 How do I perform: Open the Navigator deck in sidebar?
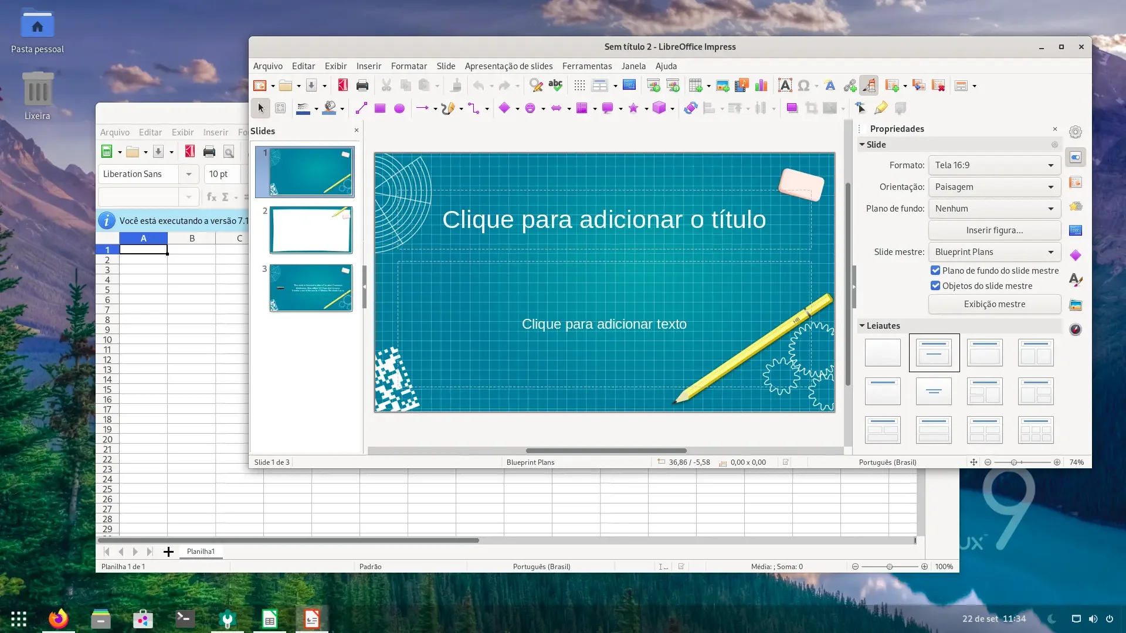click(1076, 329)
